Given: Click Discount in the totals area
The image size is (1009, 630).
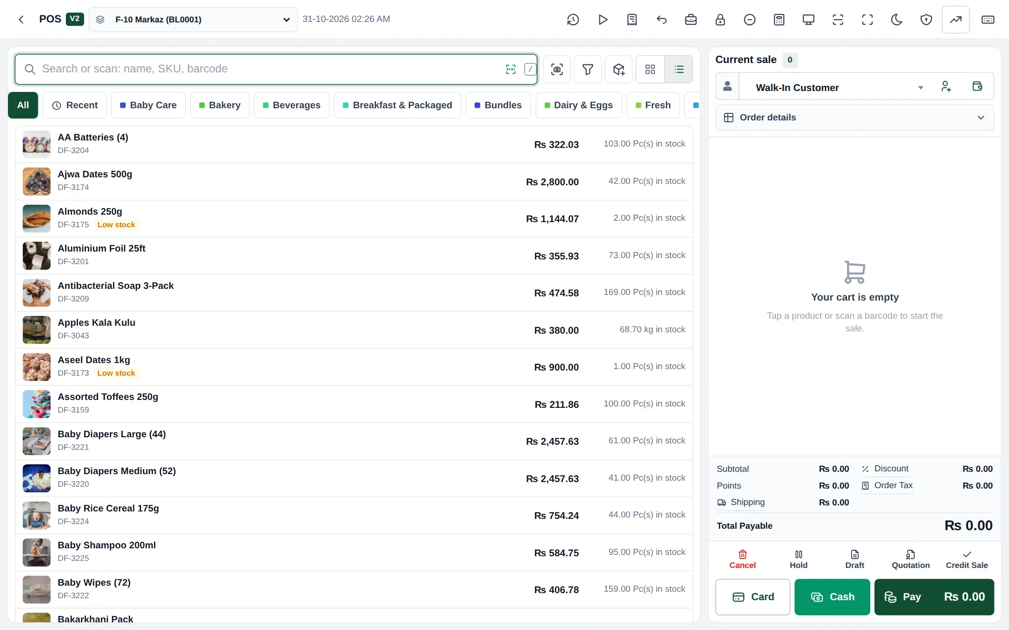Looking at the screenshot, I should (x=885, y=469).
